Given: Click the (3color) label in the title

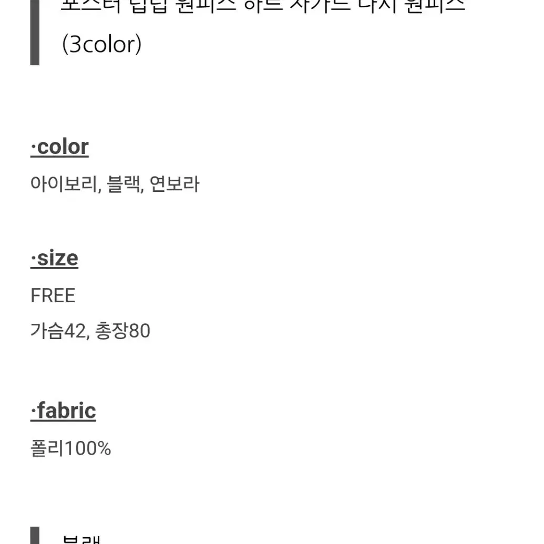Looking at the screenshot, I should click(x=101, y=44).
